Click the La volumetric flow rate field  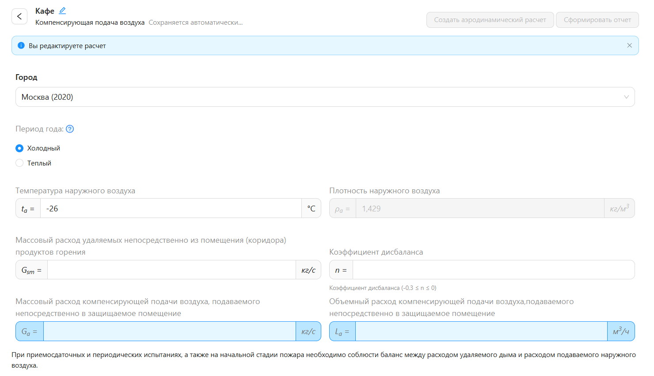[481, 331]
